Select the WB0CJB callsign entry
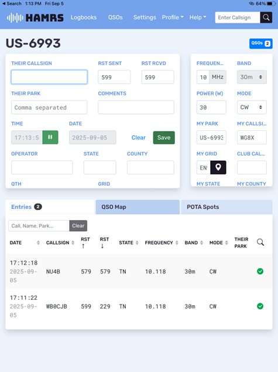The width and height of the screenshot is (278, 372). click(x=57, y=306)
